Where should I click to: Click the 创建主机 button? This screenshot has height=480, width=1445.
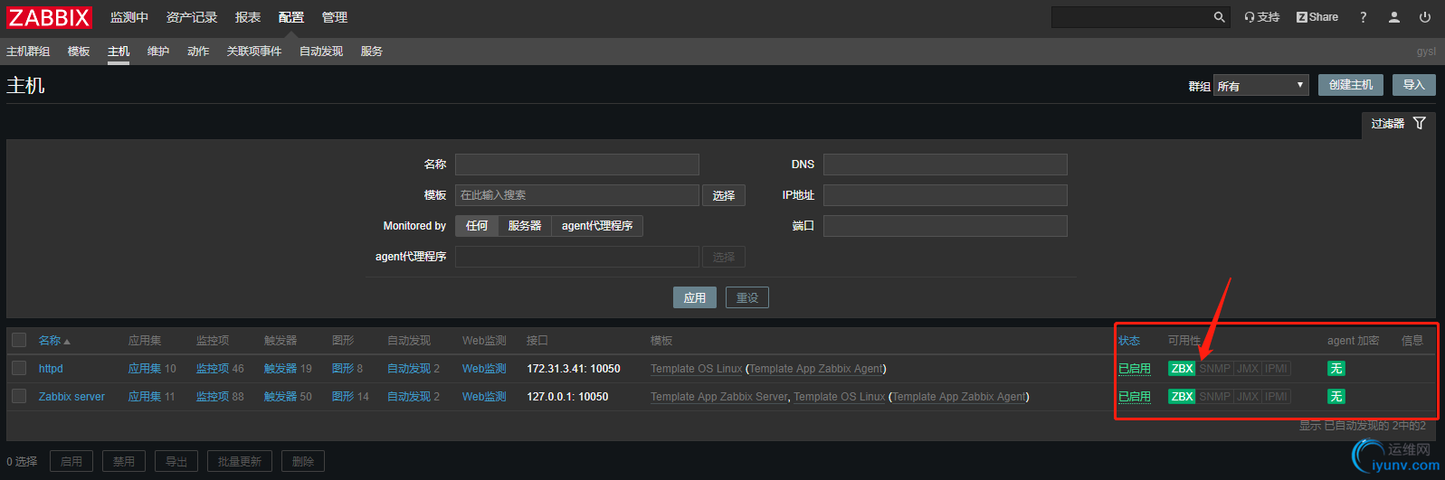click(x=1351, y=85)
